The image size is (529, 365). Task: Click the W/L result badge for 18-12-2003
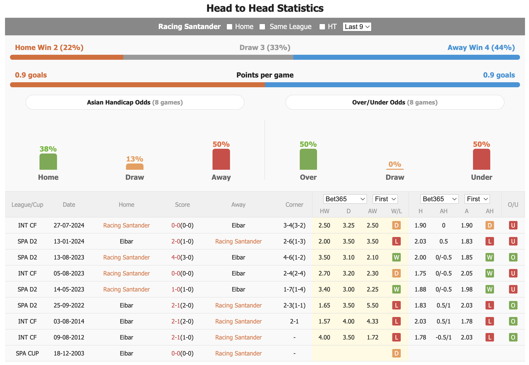[x=396, y=353]
